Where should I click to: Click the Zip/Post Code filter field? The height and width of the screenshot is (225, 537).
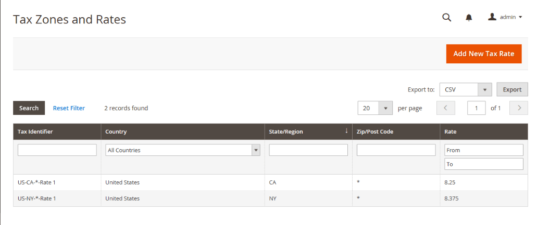[396, 150]
